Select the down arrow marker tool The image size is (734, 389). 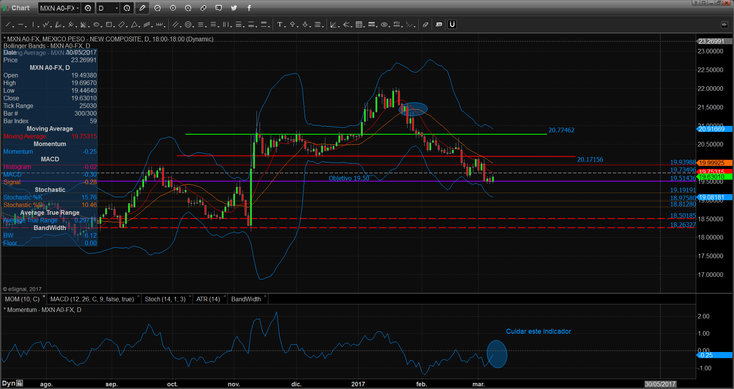click(x=305, y=25)
